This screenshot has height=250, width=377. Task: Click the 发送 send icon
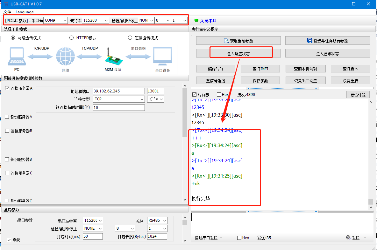[348, 238]
